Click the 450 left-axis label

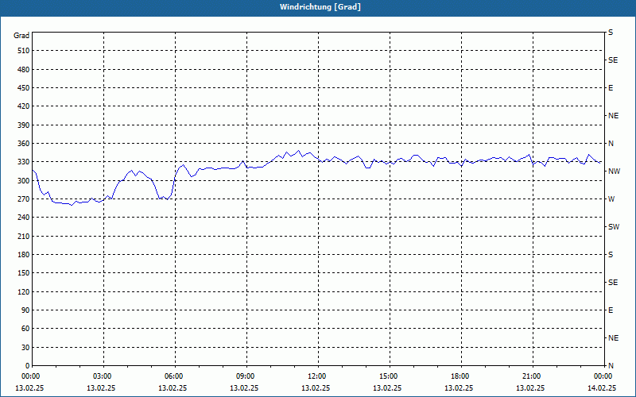[24, 88]
